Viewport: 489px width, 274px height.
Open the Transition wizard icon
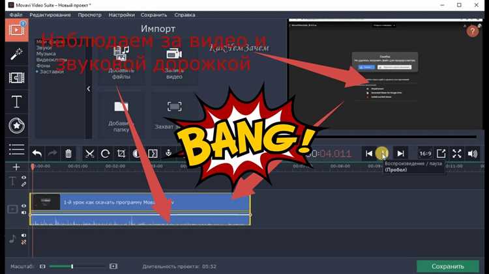point(153,154)
